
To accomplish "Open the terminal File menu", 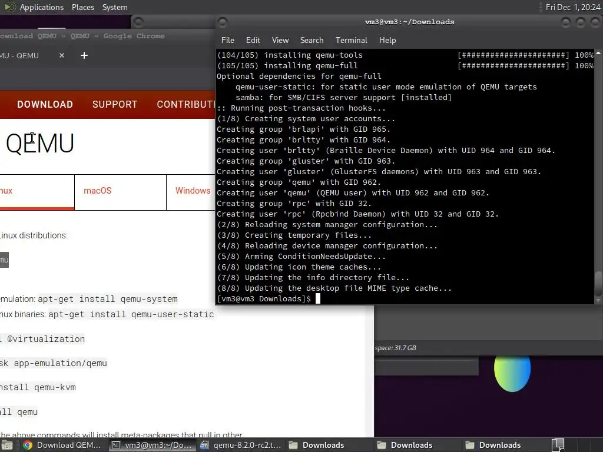I will [228, 41].
